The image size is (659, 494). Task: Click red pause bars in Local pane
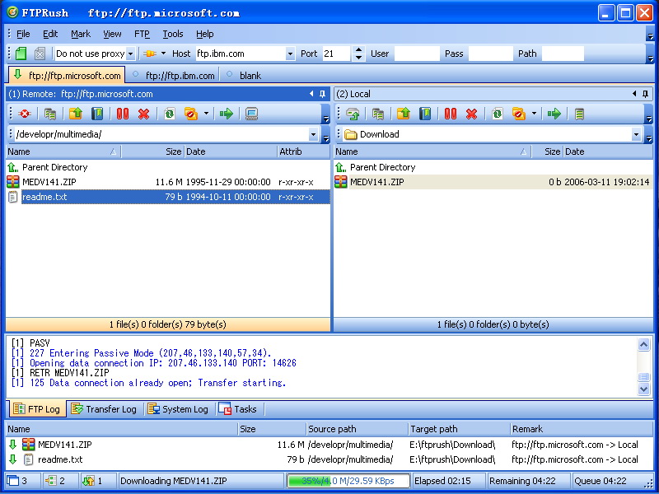[x=451, y=114]
